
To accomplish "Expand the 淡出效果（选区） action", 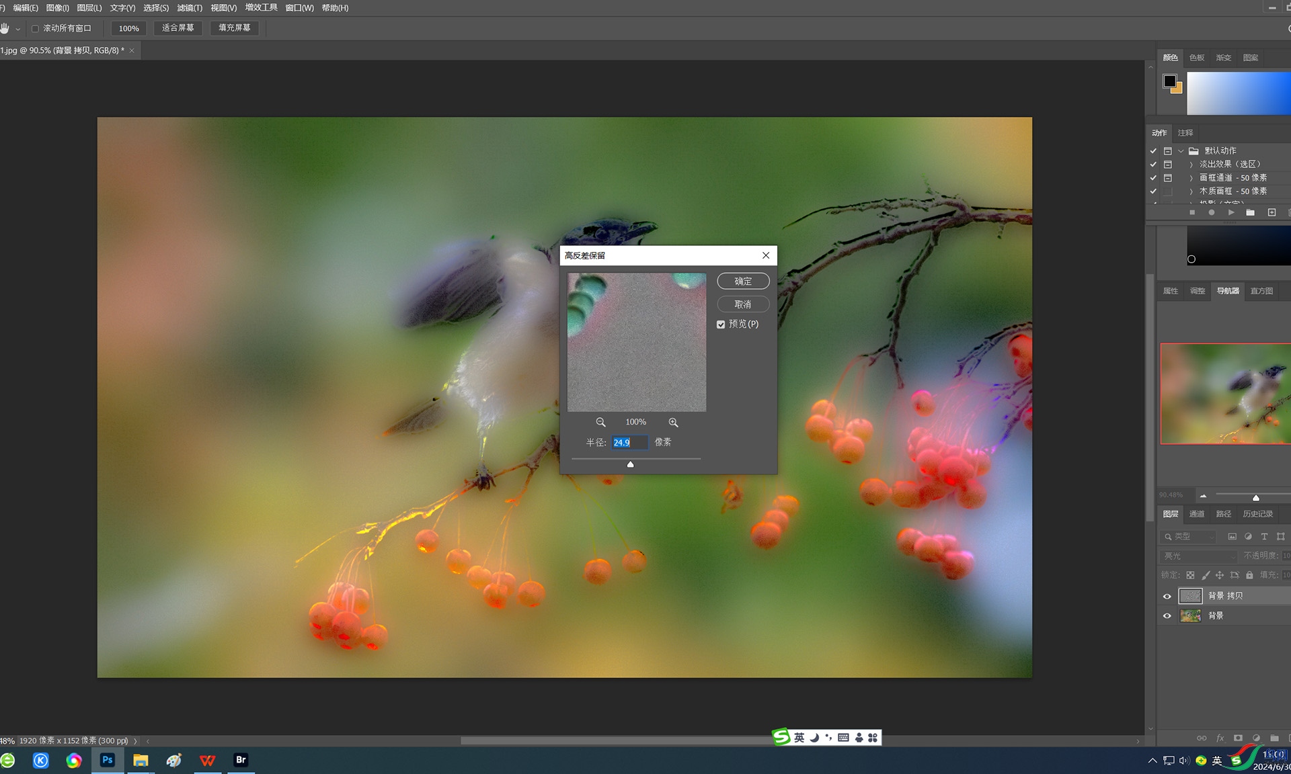I will 1191,165.
